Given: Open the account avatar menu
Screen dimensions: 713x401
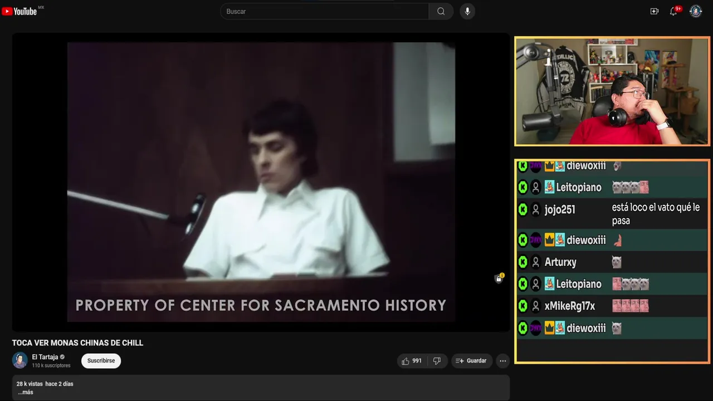Looking at the screenshot, I should point(696,11).
